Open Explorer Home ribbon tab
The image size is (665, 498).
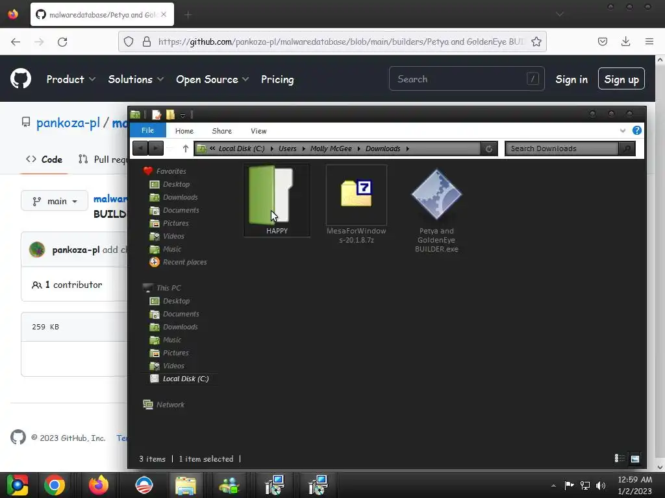pos(184,131)
